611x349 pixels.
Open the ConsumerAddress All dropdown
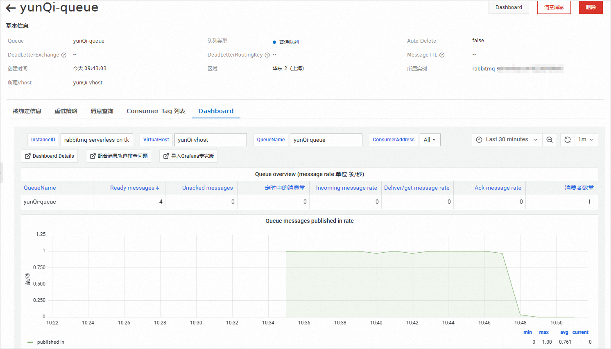430,140
